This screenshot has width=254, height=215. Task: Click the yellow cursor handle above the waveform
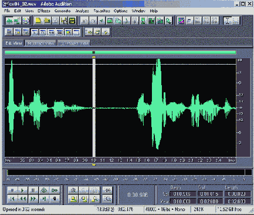click(x=94, y=57)
